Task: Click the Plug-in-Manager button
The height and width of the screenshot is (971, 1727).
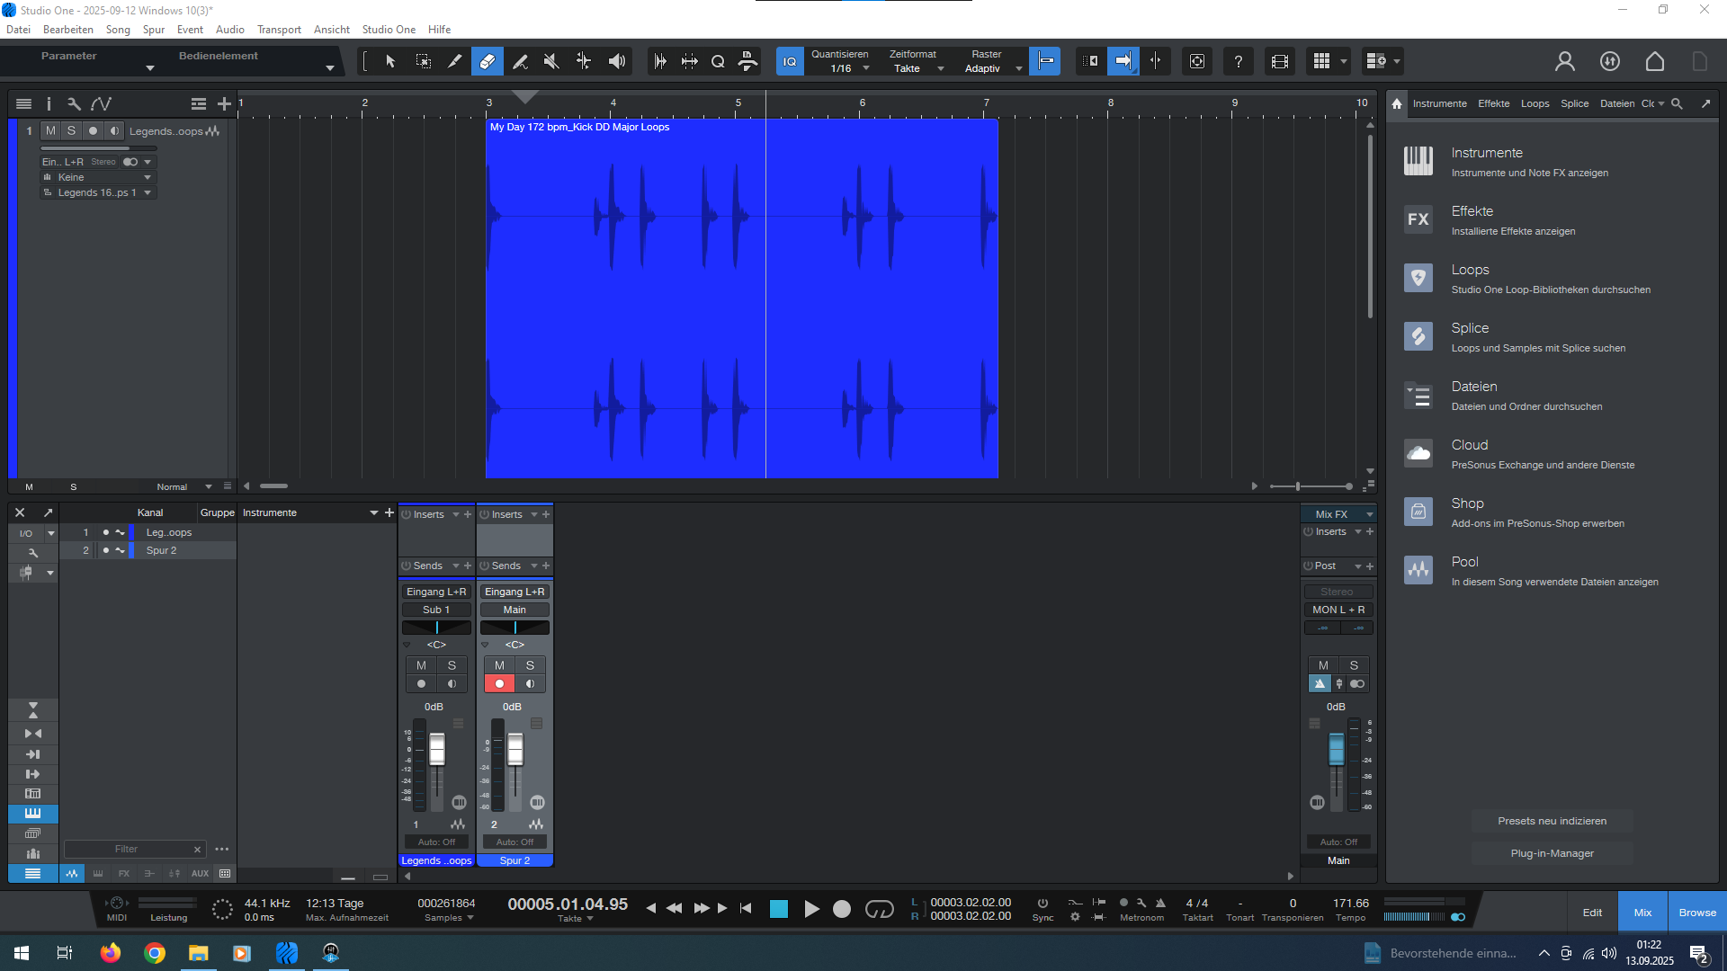Action: [1552, 853]
